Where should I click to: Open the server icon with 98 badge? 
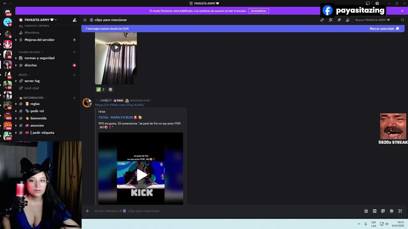click(8, 54)
